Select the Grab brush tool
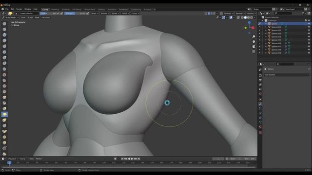The width and height of the screenshot is (312, 175). [x=4, y=109]
